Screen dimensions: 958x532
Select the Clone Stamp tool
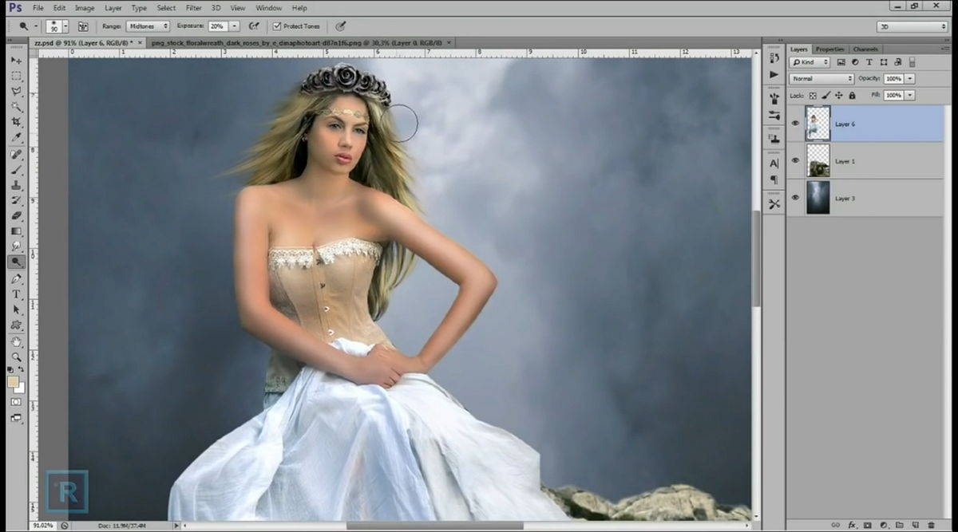click(16, 185)
